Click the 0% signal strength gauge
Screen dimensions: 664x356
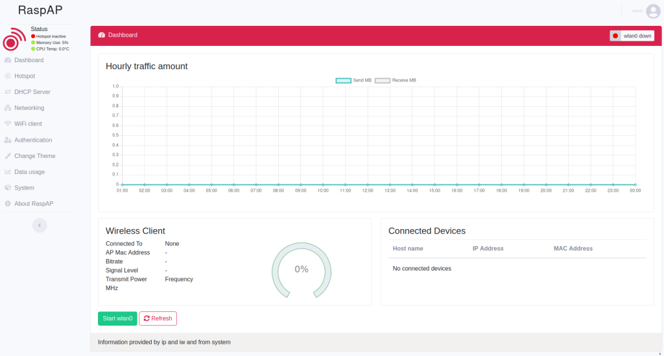tap(302, 269)
